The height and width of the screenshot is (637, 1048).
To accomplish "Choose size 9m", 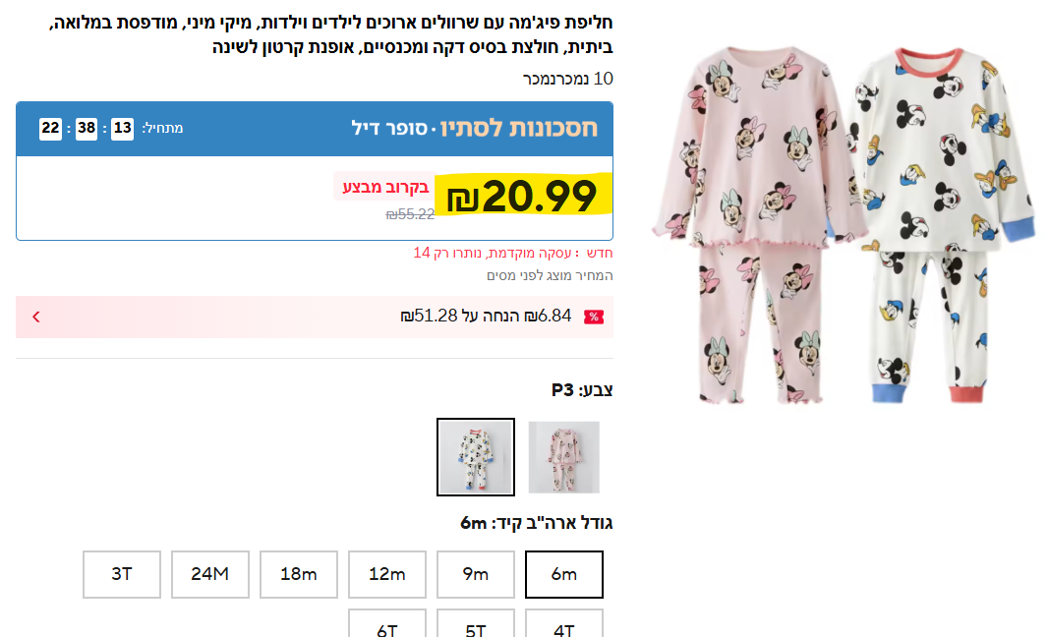I will (476, 574).
